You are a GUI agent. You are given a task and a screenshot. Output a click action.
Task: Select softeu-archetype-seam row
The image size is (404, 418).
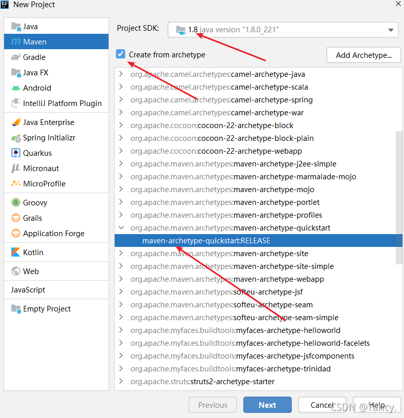point(258,304)
